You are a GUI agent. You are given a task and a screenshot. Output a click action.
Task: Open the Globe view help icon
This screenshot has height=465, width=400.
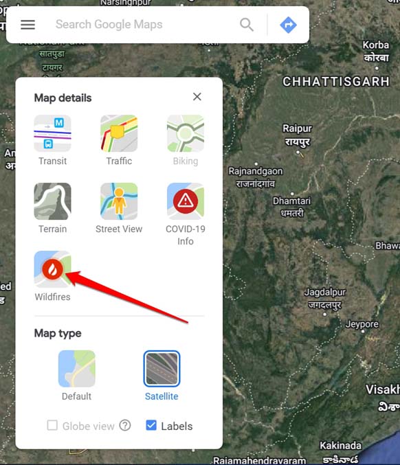pyautogui.click(x=125, y=425)
